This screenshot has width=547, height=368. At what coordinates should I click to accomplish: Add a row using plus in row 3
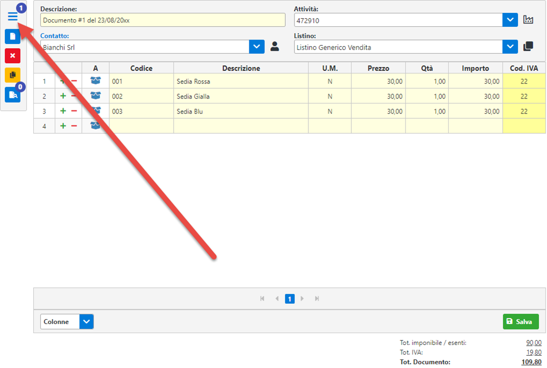pos(63,111)
